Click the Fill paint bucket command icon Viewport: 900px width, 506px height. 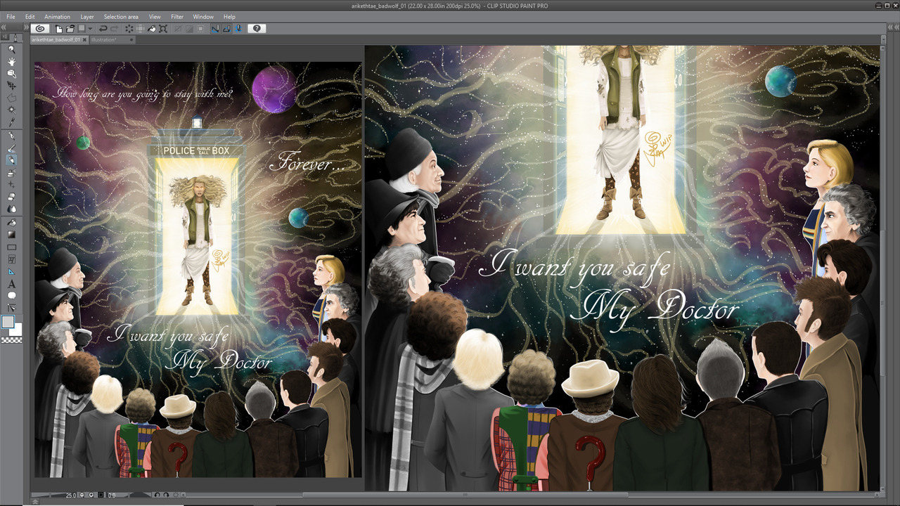(x=151, y=29)
